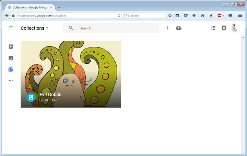Open the Adblock Plus dropdown arrow

coord(223,15)
